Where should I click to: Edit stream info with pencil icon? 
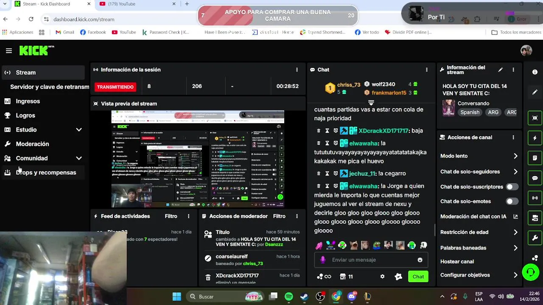501,70
